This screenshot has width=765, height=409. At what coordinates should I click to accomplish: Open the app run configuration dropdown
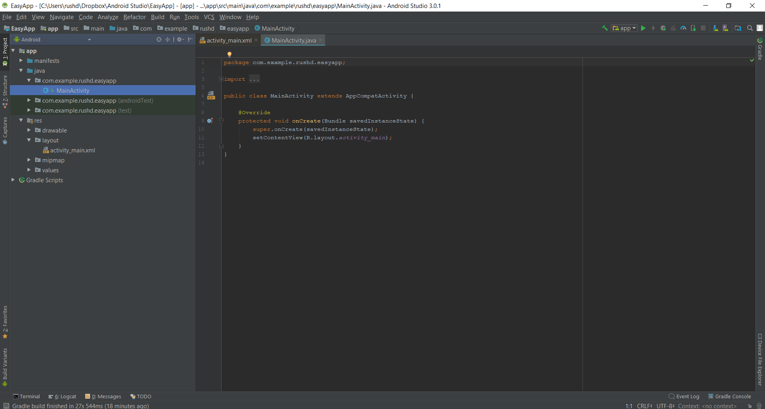[624, 28]
